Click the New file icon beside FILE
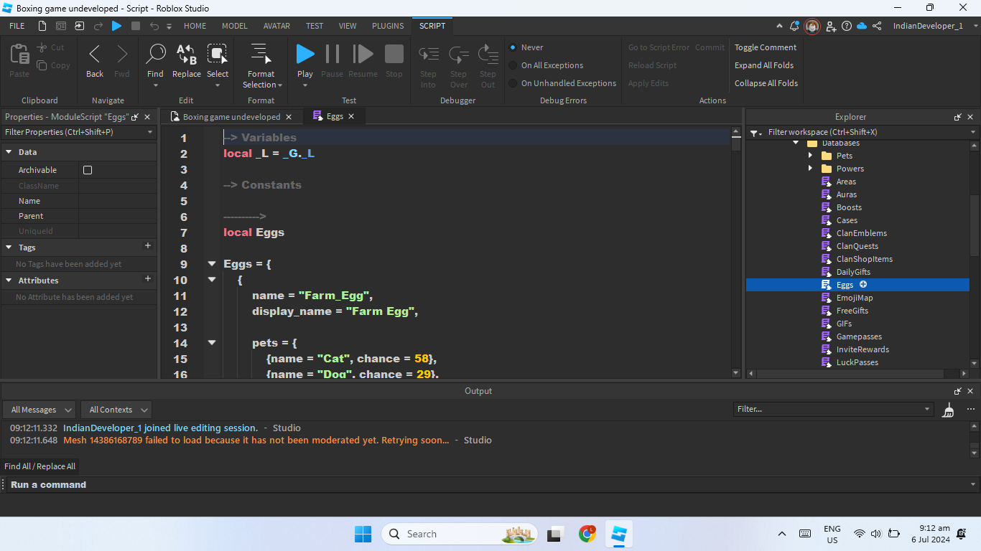This screenshot has width=981, height=551. tap(42, 26)
